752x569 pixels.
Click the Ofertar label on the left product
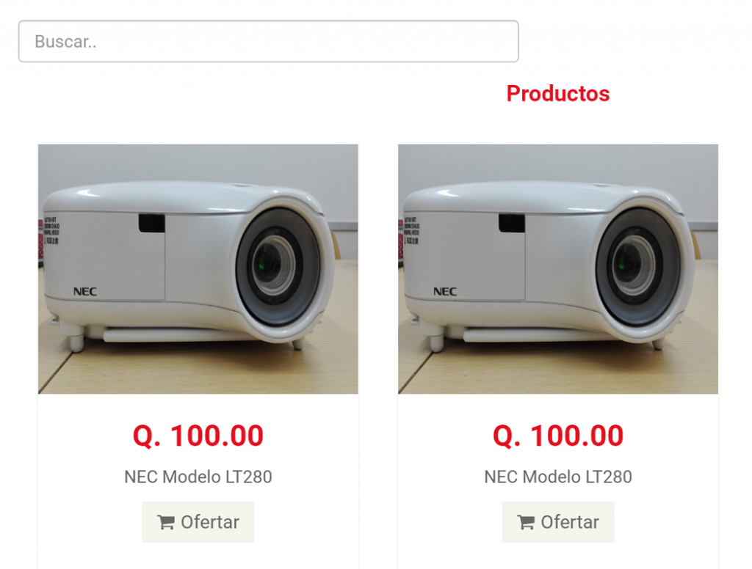(x=210, y=522)
